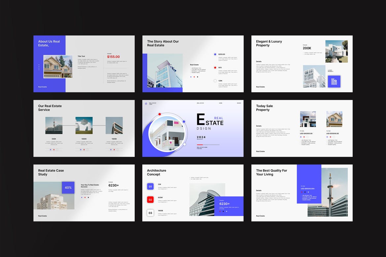Select the red radio dot beside 80%

[215, 68]
